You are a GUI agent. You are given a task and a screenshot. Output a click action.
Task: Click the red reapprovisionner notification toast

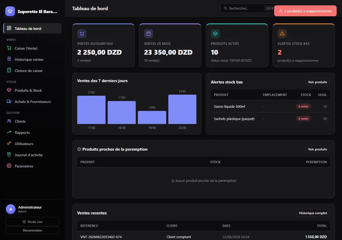coord(305,11)
